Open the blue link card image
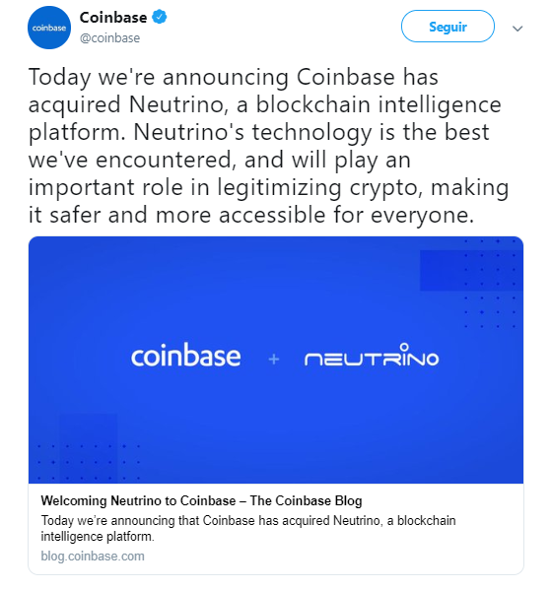Viewport: 551px width, 590px height. click(276, 360)
